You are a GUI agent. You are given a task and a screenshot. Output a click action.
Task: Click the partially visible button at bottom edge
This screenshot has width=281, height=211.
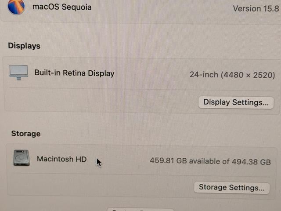[x=140, y=210]
